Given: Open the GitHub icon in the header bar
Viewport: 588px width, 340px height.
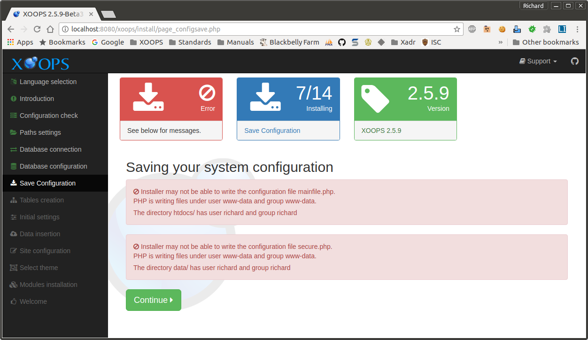Looking at the screenshot, I should coord(574,61).
